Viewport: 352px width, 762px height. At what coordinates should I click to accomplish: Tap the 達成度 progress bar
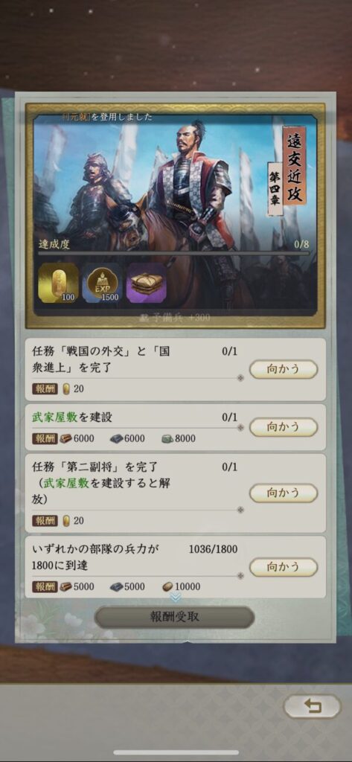coord(173,253)
